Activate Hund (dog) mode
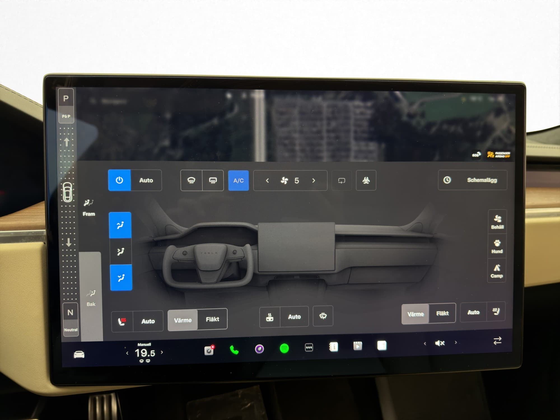Screen dimensions: 560x420 (497, 246)
